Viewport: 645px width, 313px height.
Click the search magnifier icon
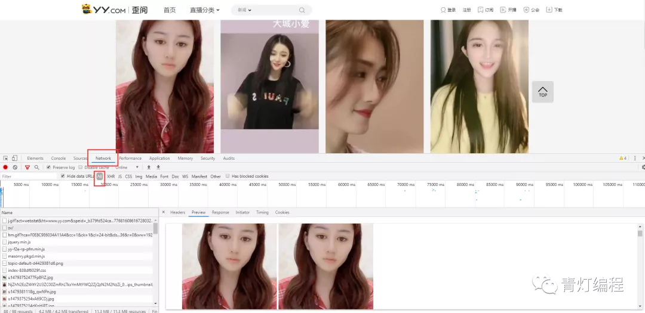point(302,10)
